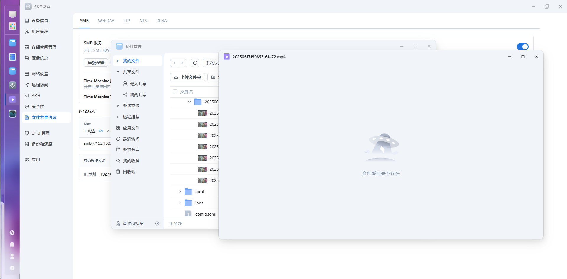Click the 上传文件夹 upload folder button
567x279 pixels.
188,77
